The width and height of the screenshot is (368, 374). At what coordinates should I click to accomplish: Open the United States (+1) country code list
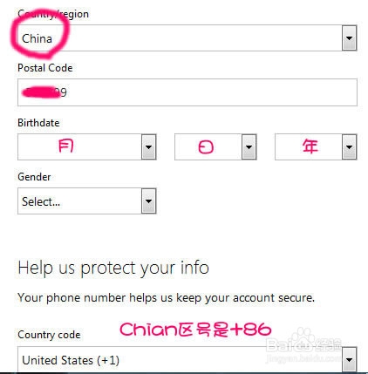187,359
